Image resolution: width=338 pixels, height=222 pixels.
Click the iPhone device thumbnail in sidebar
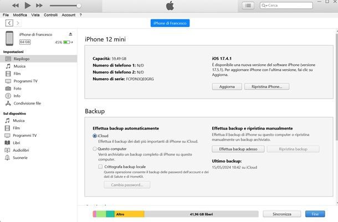click(x=9, y=38)
